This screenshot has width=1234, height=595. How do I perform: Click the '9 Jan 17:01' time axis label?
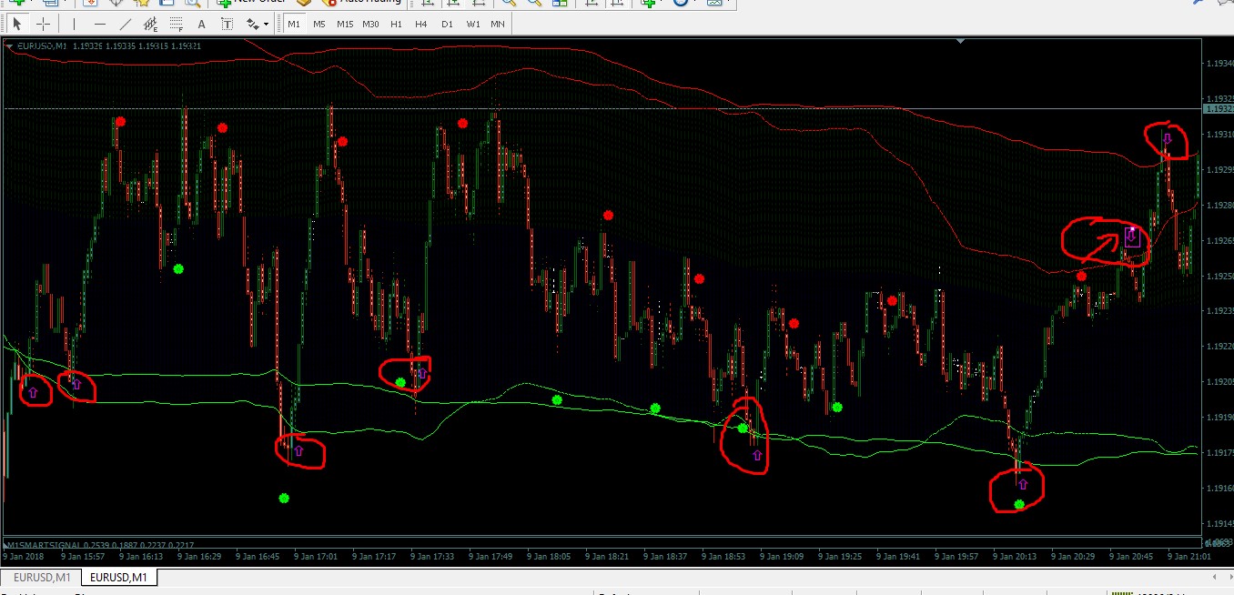pyautogui.click(x=316, y=555)
